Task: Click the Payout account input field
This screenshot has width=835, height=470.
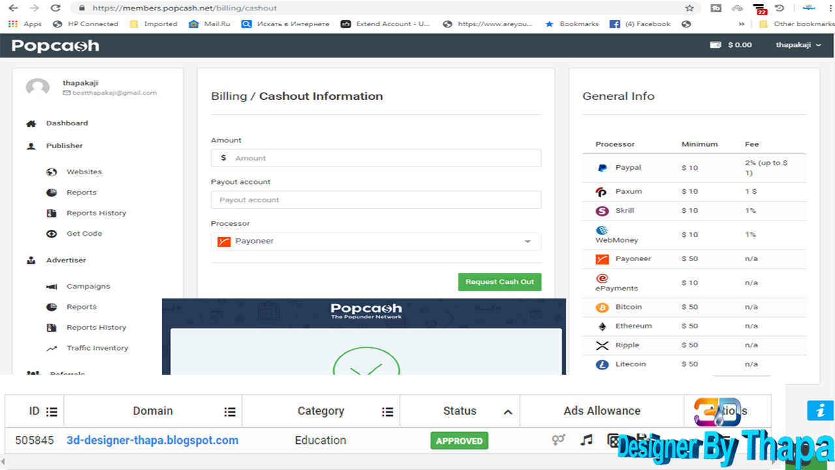Action: point(376,200)
